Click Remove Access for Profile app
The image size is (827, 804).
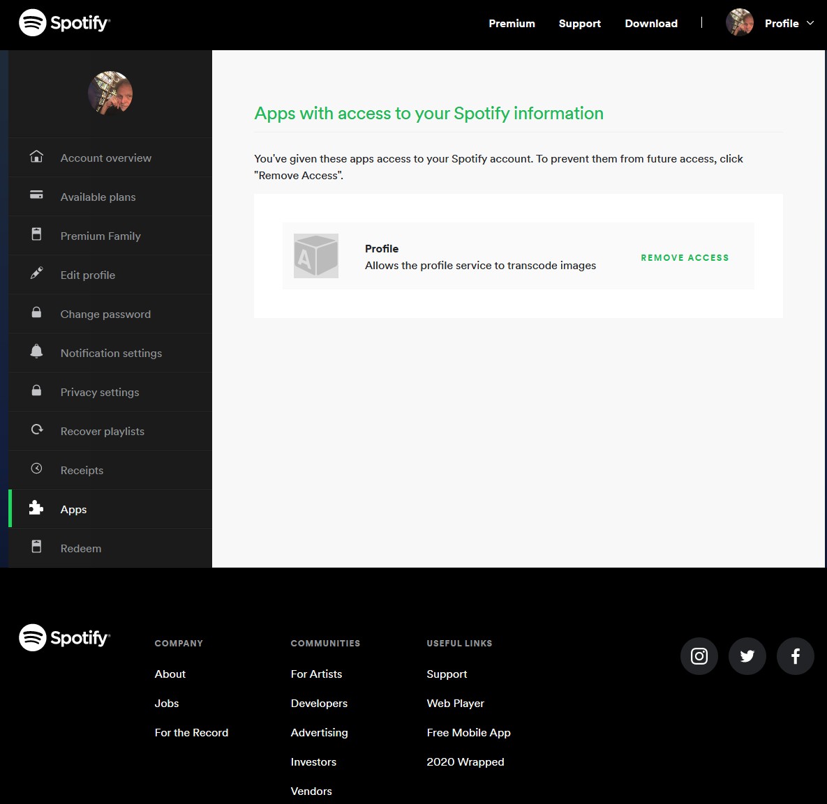pos(685,257)
